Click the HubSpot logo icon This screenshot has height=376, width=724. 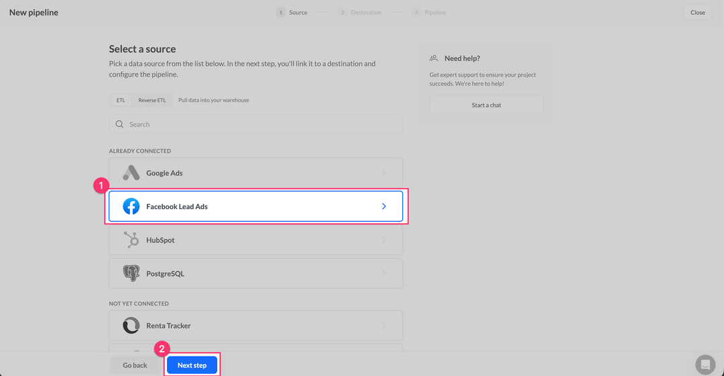pyautogui.click(x=131, y=240)
